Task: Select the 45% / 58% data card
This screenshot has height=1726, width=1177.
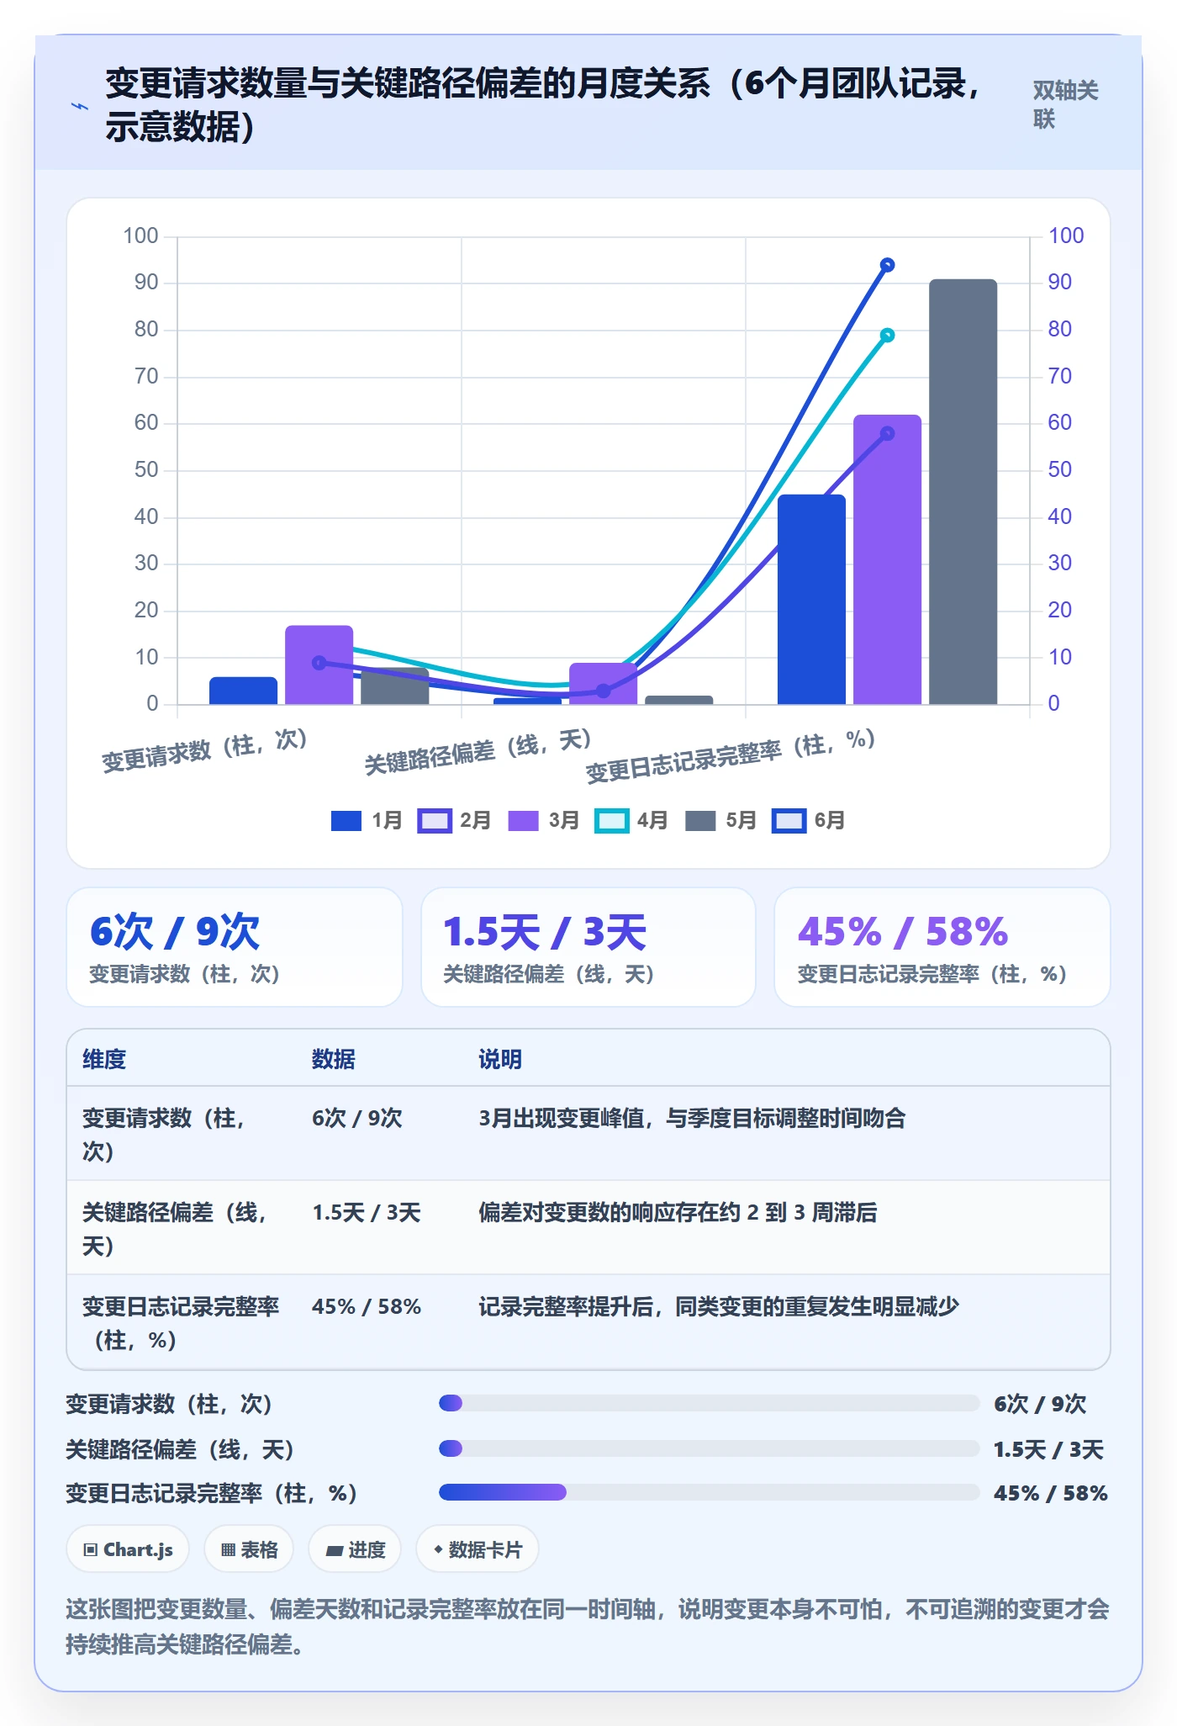Action: pyautogui.click(x=942, y=947)
